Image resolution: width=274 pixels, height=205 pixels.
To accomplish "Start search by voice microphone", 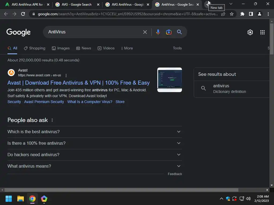I will 158,32.
